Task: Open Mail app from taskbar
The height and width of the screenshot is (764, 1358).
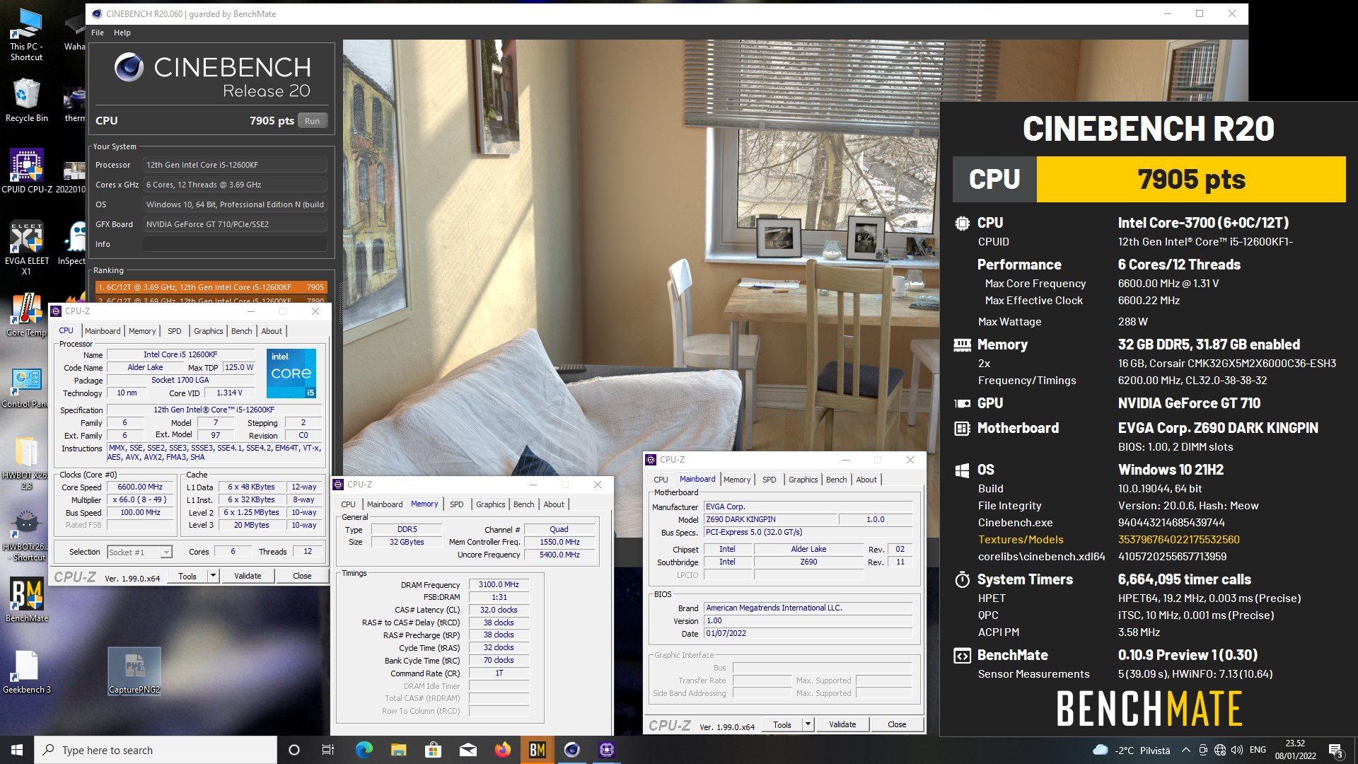Action: click(x=468, y=750)
